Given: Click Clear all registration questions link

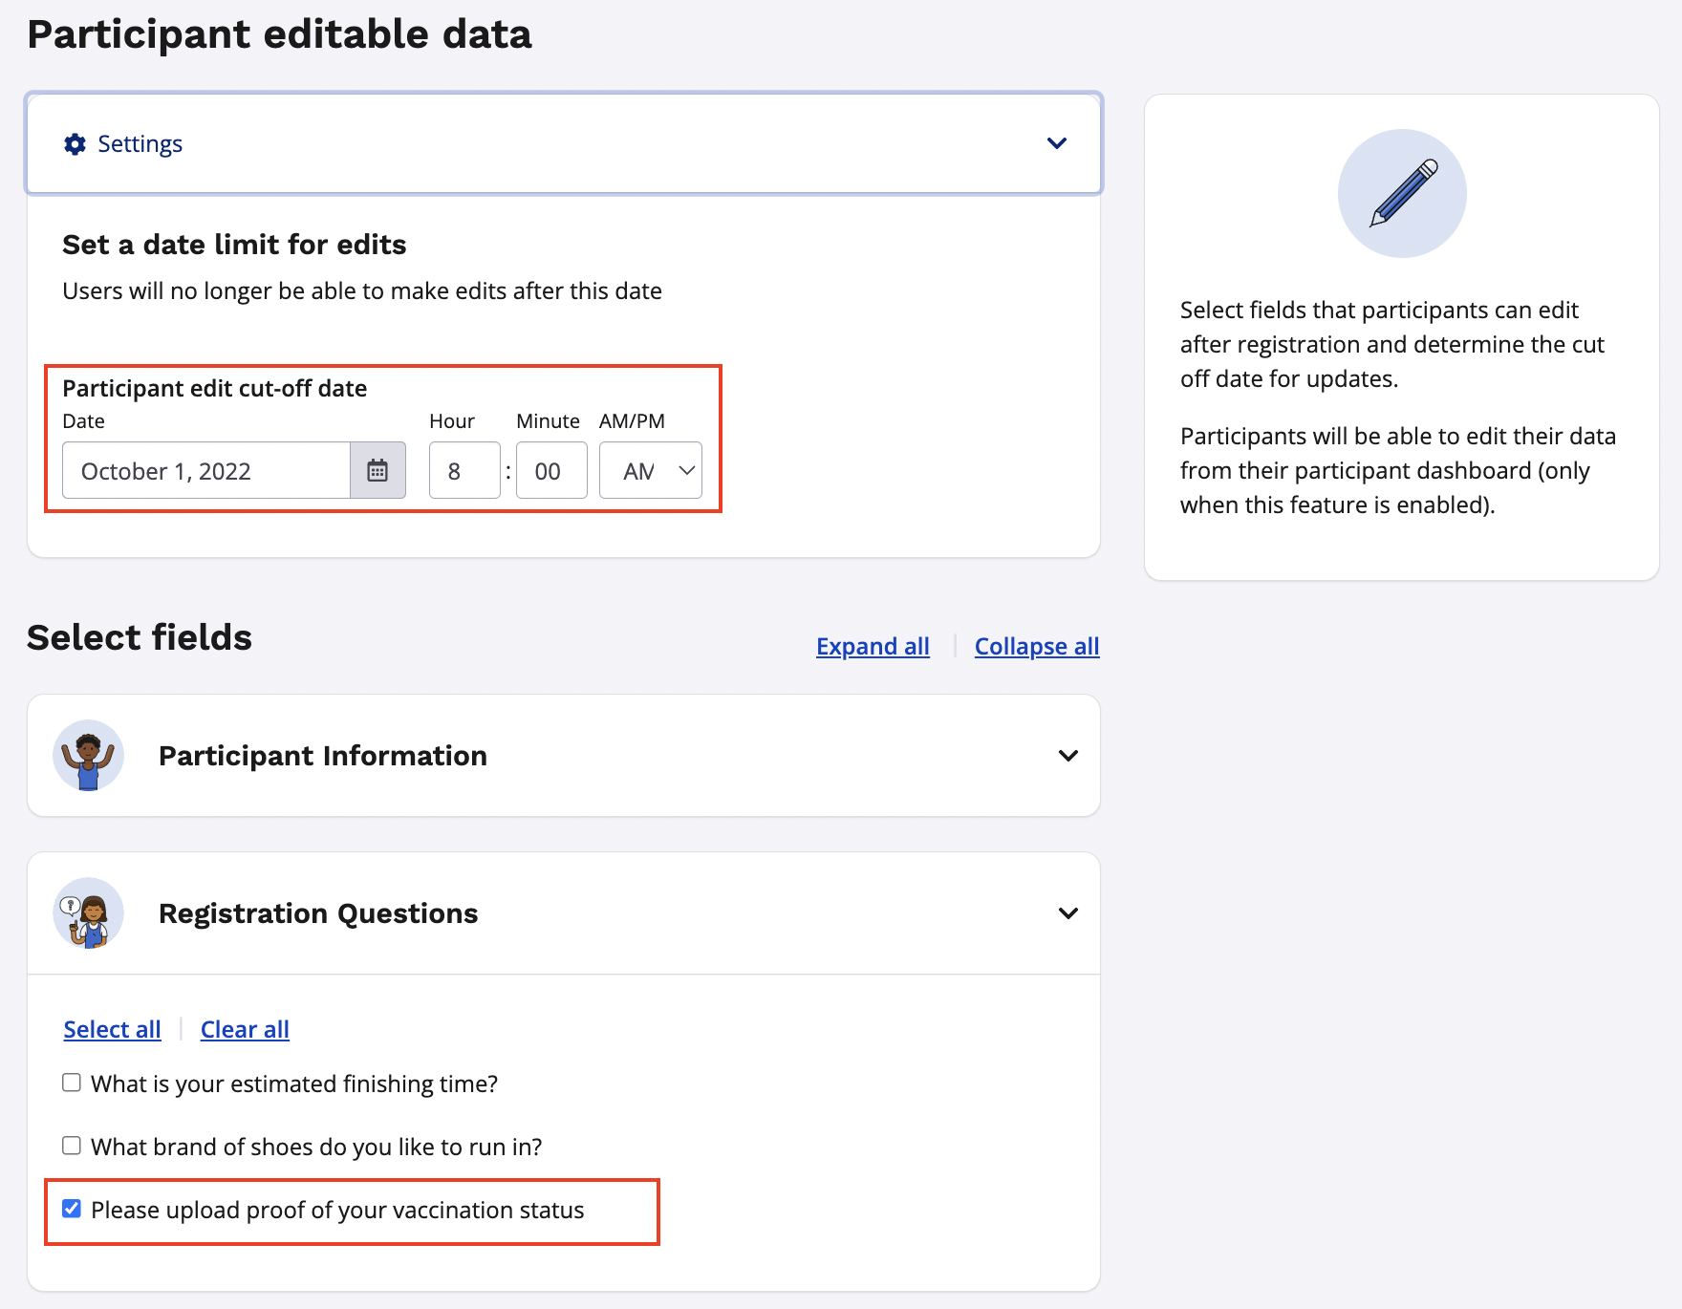Looking at the screenshot, I should click(245, 1030).
